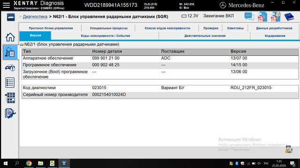The width and height of the screenshot is (300, 168).
Task: Click the volume tray icon
Action: click(259, 163)
